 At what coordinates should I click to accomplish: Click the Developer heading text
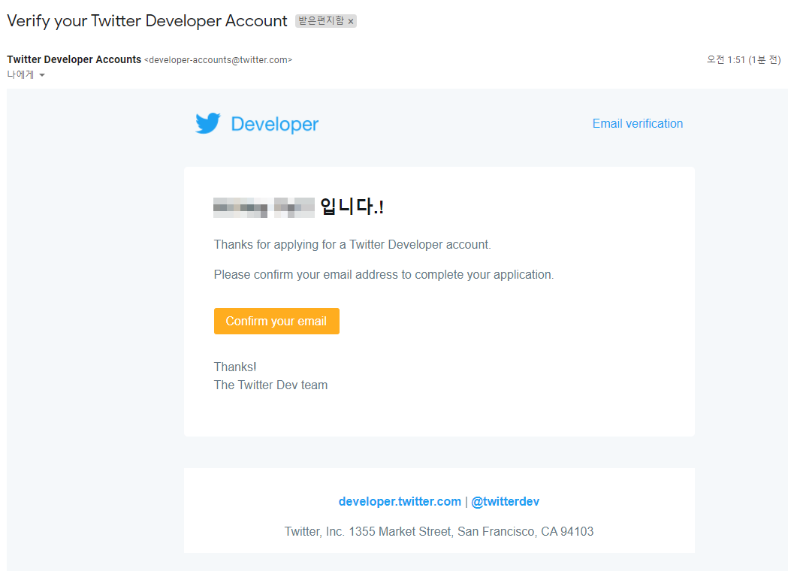[x=274, y=124]
